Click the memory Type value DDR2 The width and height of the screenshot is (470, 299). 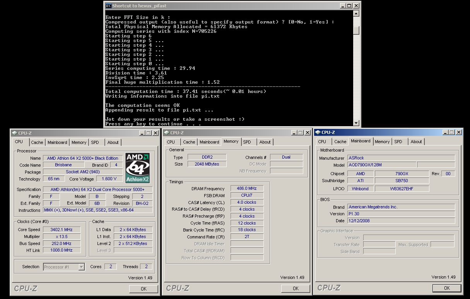pyautogui.click(x=207, y=157)
